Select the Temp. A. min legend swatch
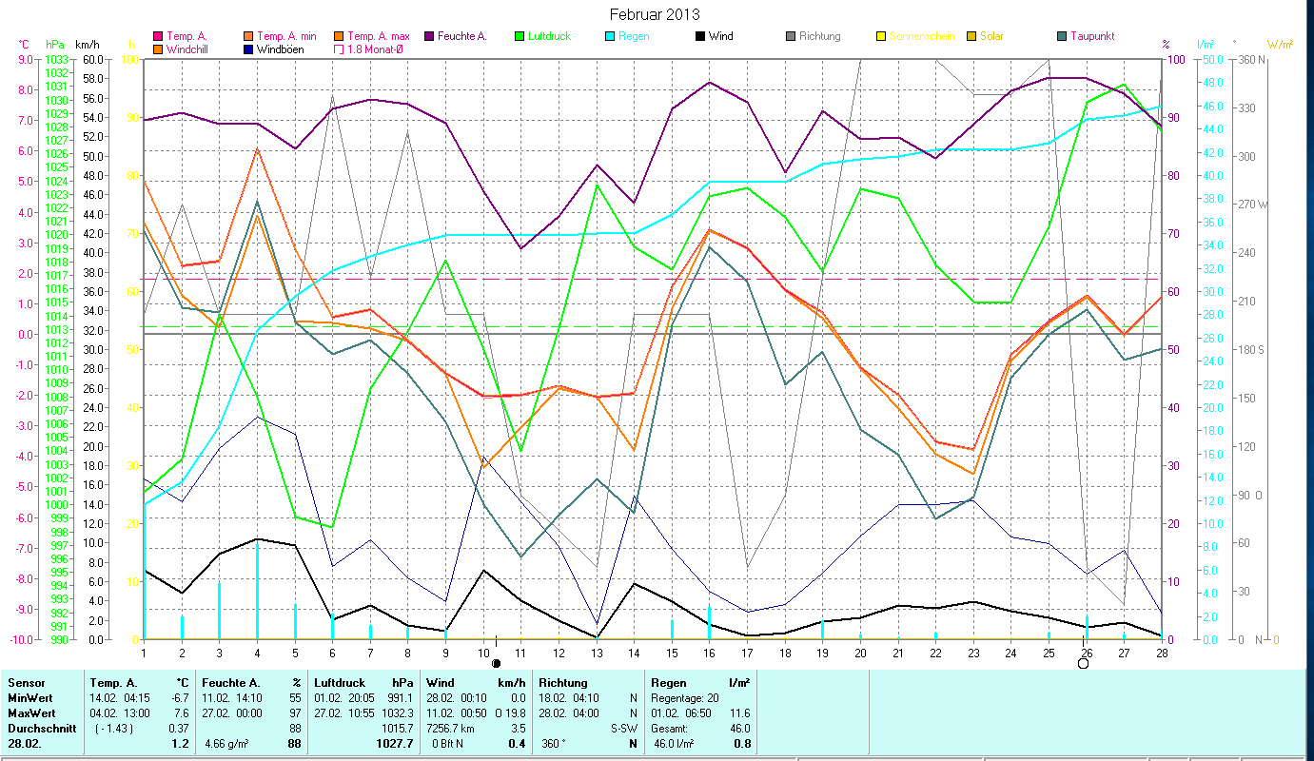This screenshot has height=761, width=1314. pos(248,37)
